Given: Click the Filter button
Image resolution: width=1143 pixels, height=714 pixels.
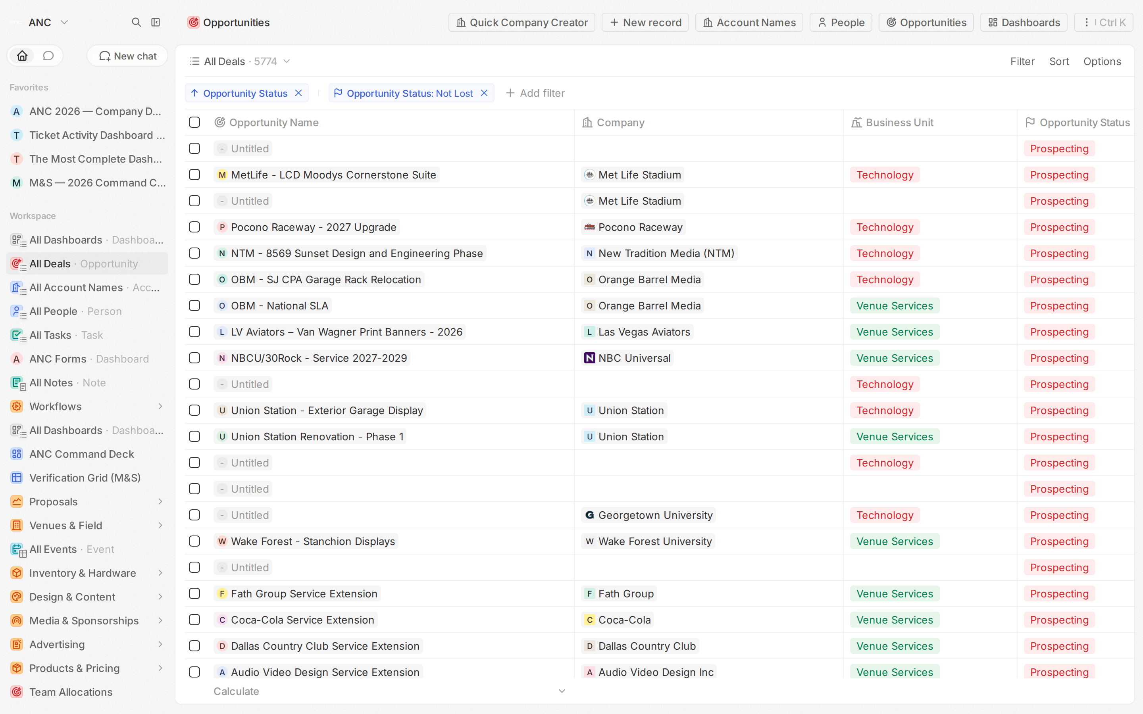Looking at the screenshot, I should [x=1022, y=61].
